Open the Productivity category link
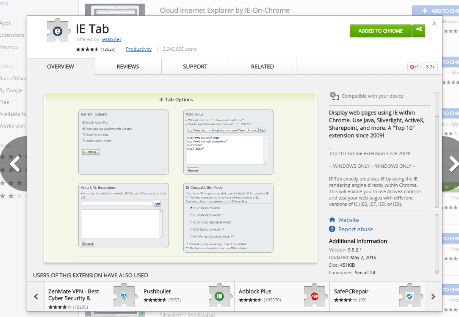459x317 pixels. (x=139, y=49)
